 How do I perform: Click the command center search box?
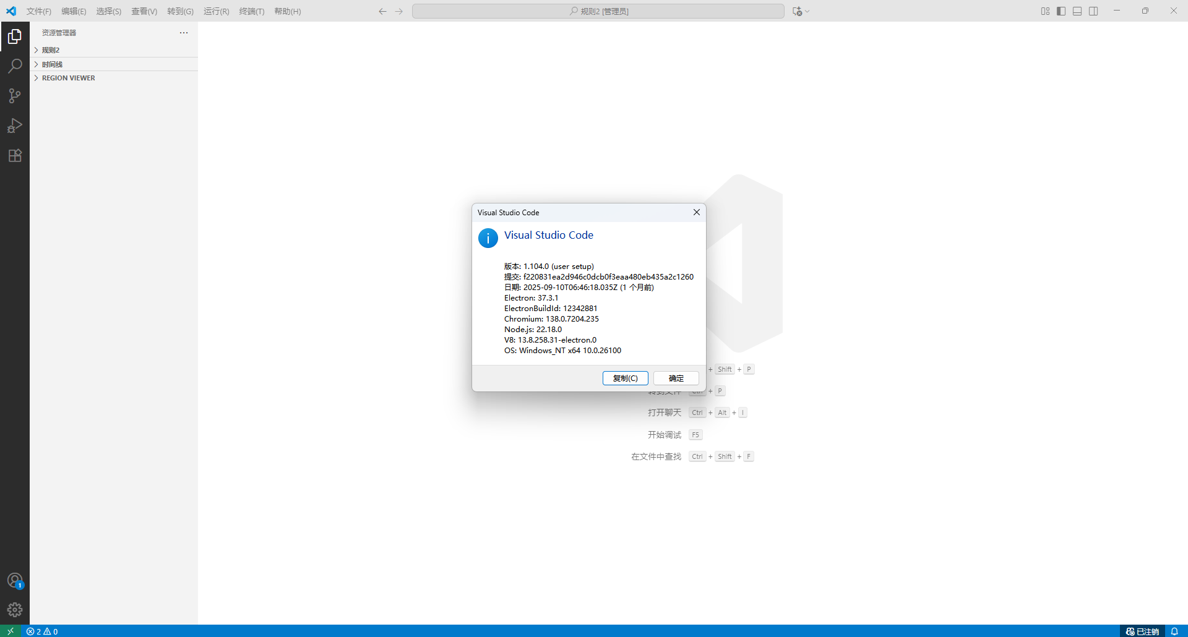(x=598, y=11)
